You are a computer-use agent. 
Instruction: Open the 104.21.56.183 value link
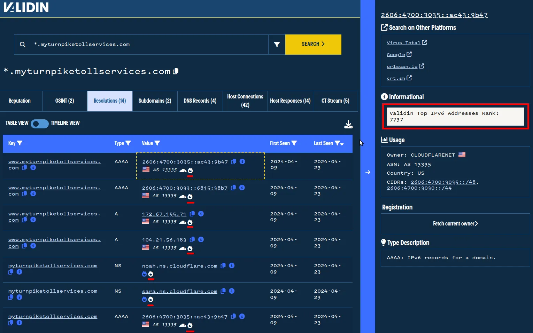(164, 240)
